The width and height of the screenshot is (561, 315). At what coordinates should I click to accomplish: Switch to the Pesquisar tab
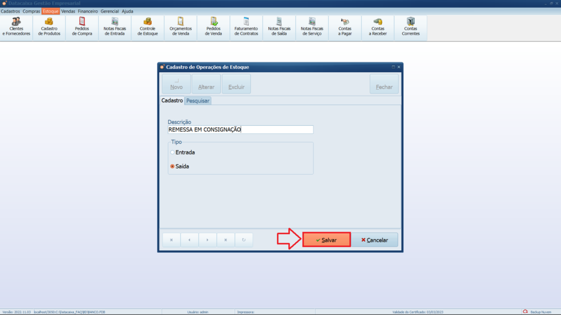[198, 101]
